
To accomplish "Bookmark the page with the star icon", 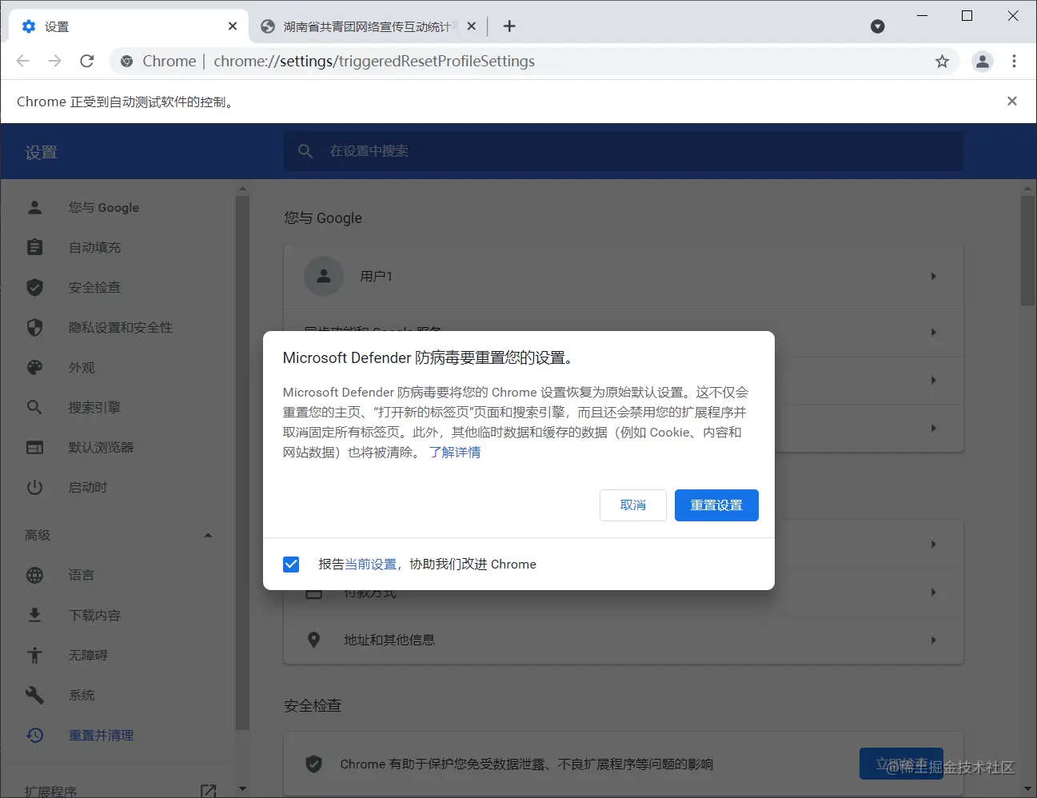I will coord(942,61).
